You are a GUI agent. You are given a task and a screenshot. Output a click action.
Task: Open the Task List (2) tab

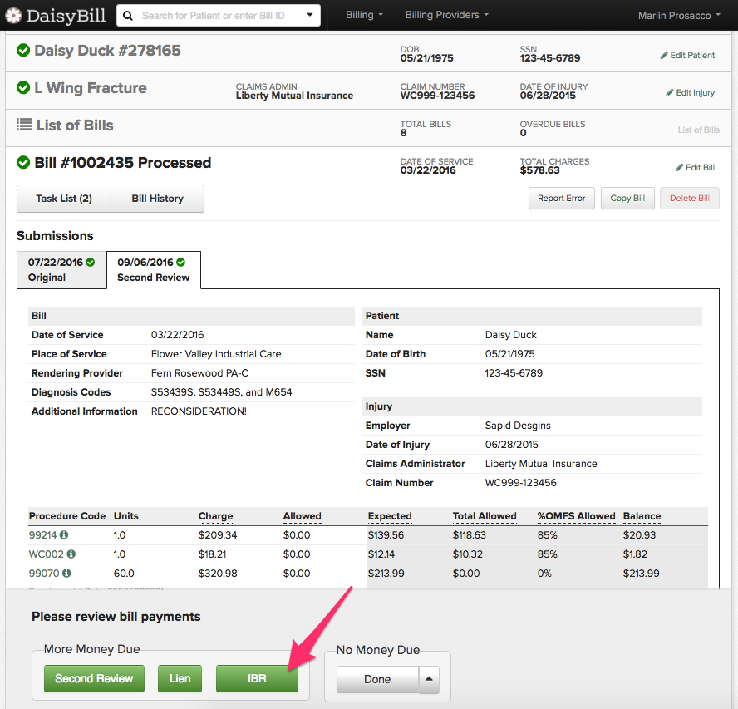point(64,199)
